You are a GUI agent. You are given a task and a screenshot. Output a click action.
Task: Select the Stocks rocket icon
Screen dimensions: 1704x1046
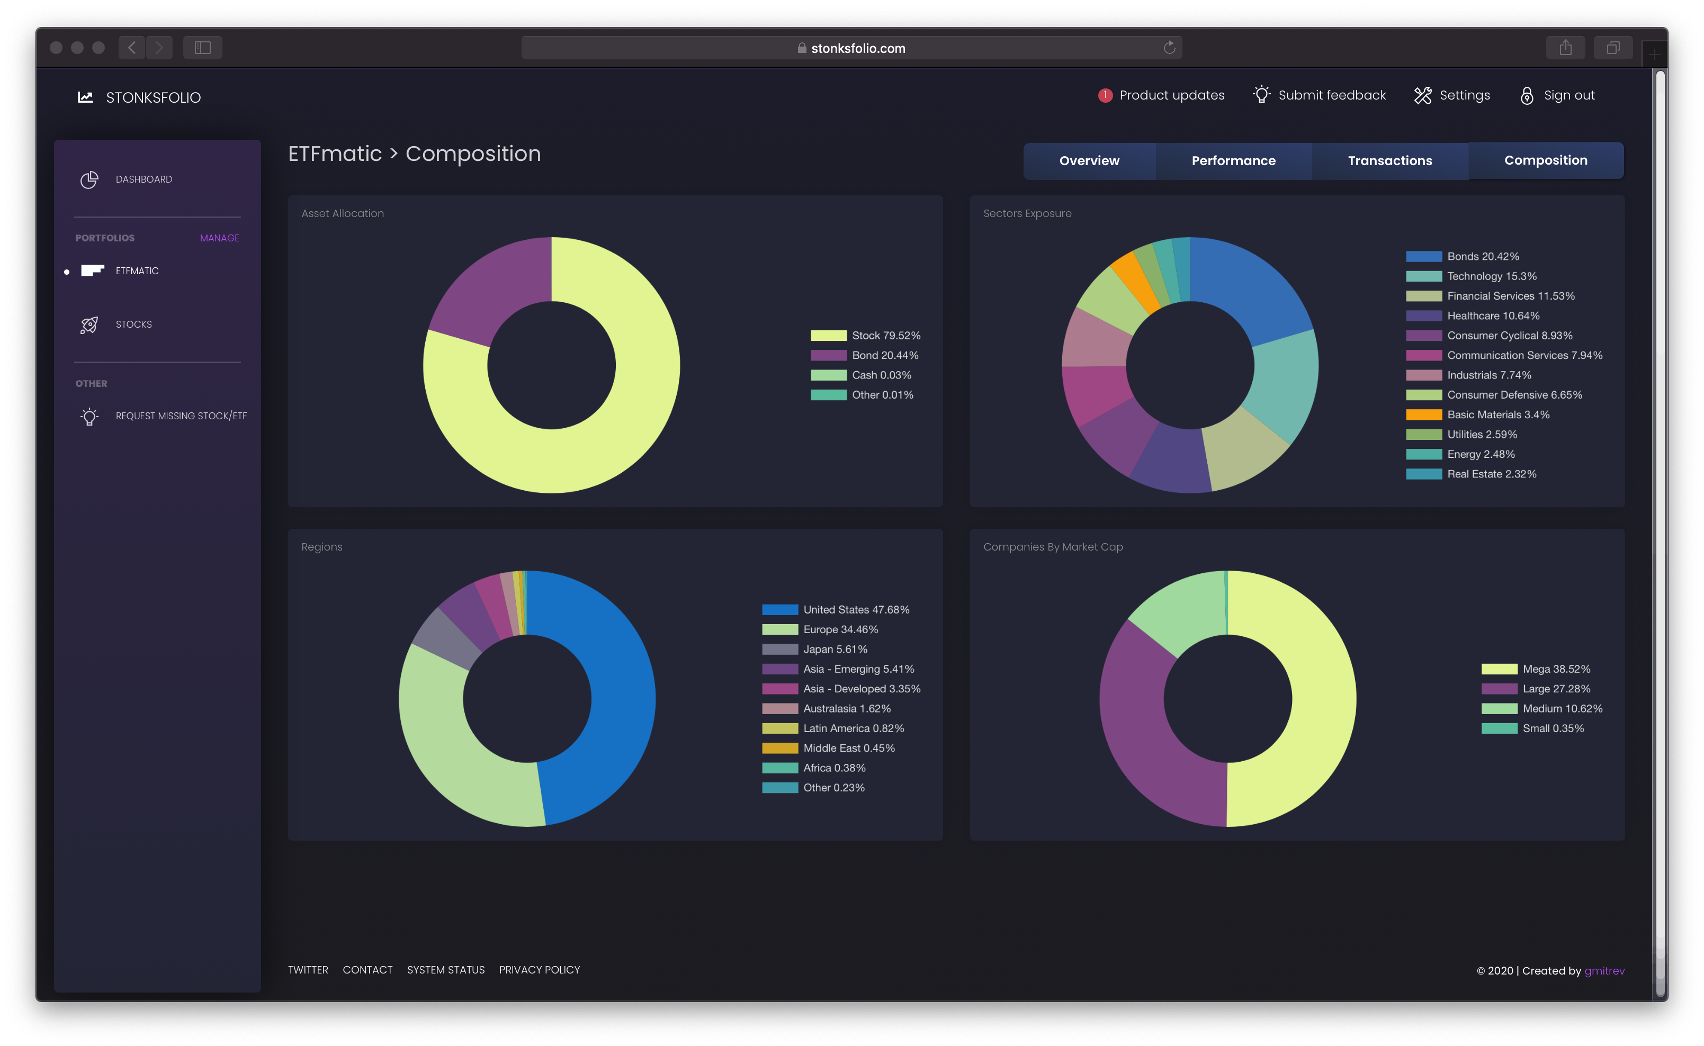click(89, 324)
